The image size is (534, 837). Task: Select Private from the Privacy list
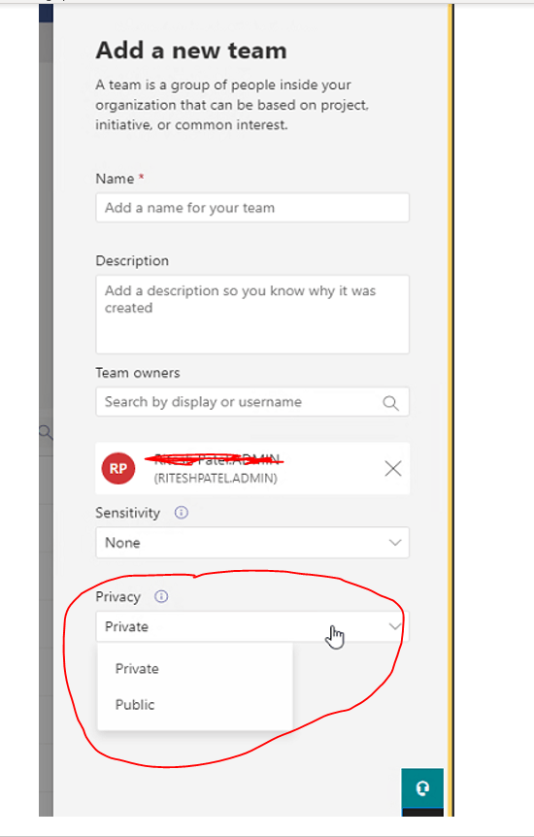pos(195,669)
